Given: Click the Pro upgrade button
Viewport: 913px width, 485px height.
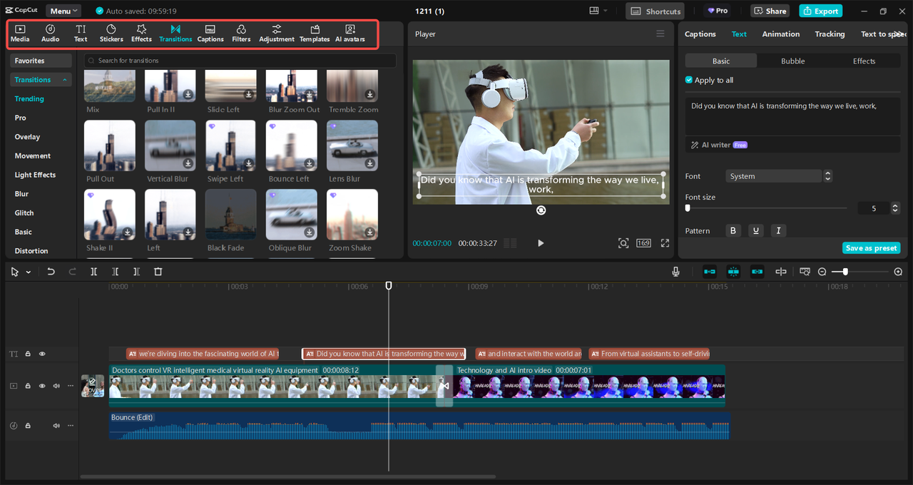Looking at the screenshot, I should 718,11.
